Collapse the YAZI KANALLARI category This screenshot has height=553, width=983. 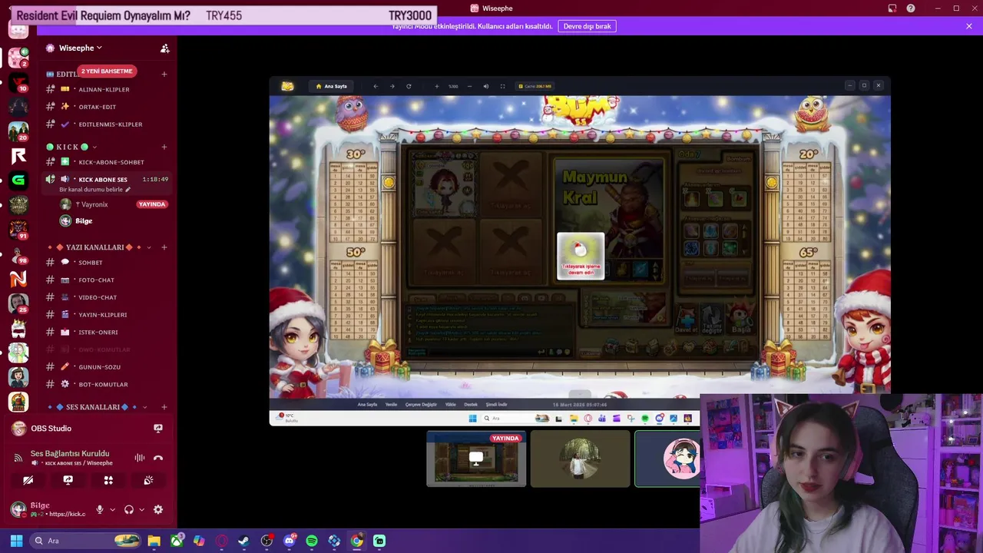click(x=98, y=247)
